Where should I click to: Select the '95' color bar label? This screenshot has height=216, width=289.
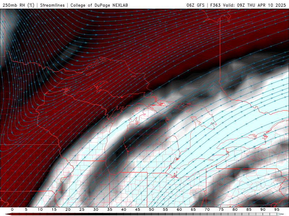277,210
